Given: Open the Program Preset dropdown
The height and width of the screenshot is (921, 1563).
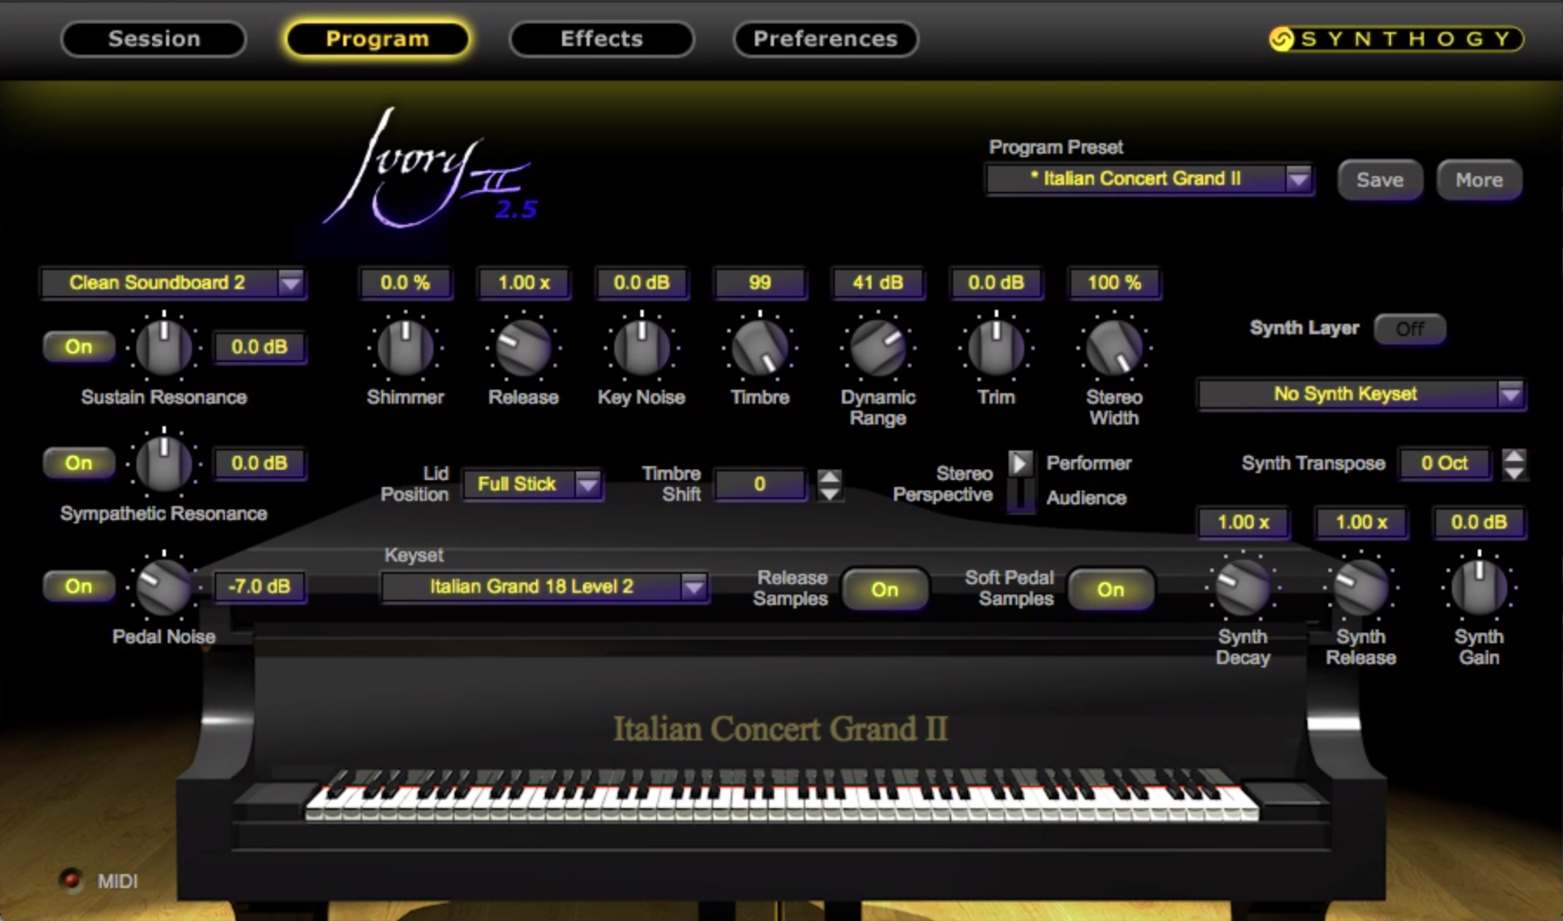Looking at the screenshot, I should pyautogui.click(x=1149, y=179).
